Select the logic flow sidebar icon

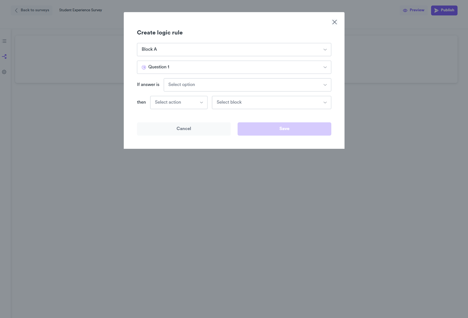(x=4, y=57)
